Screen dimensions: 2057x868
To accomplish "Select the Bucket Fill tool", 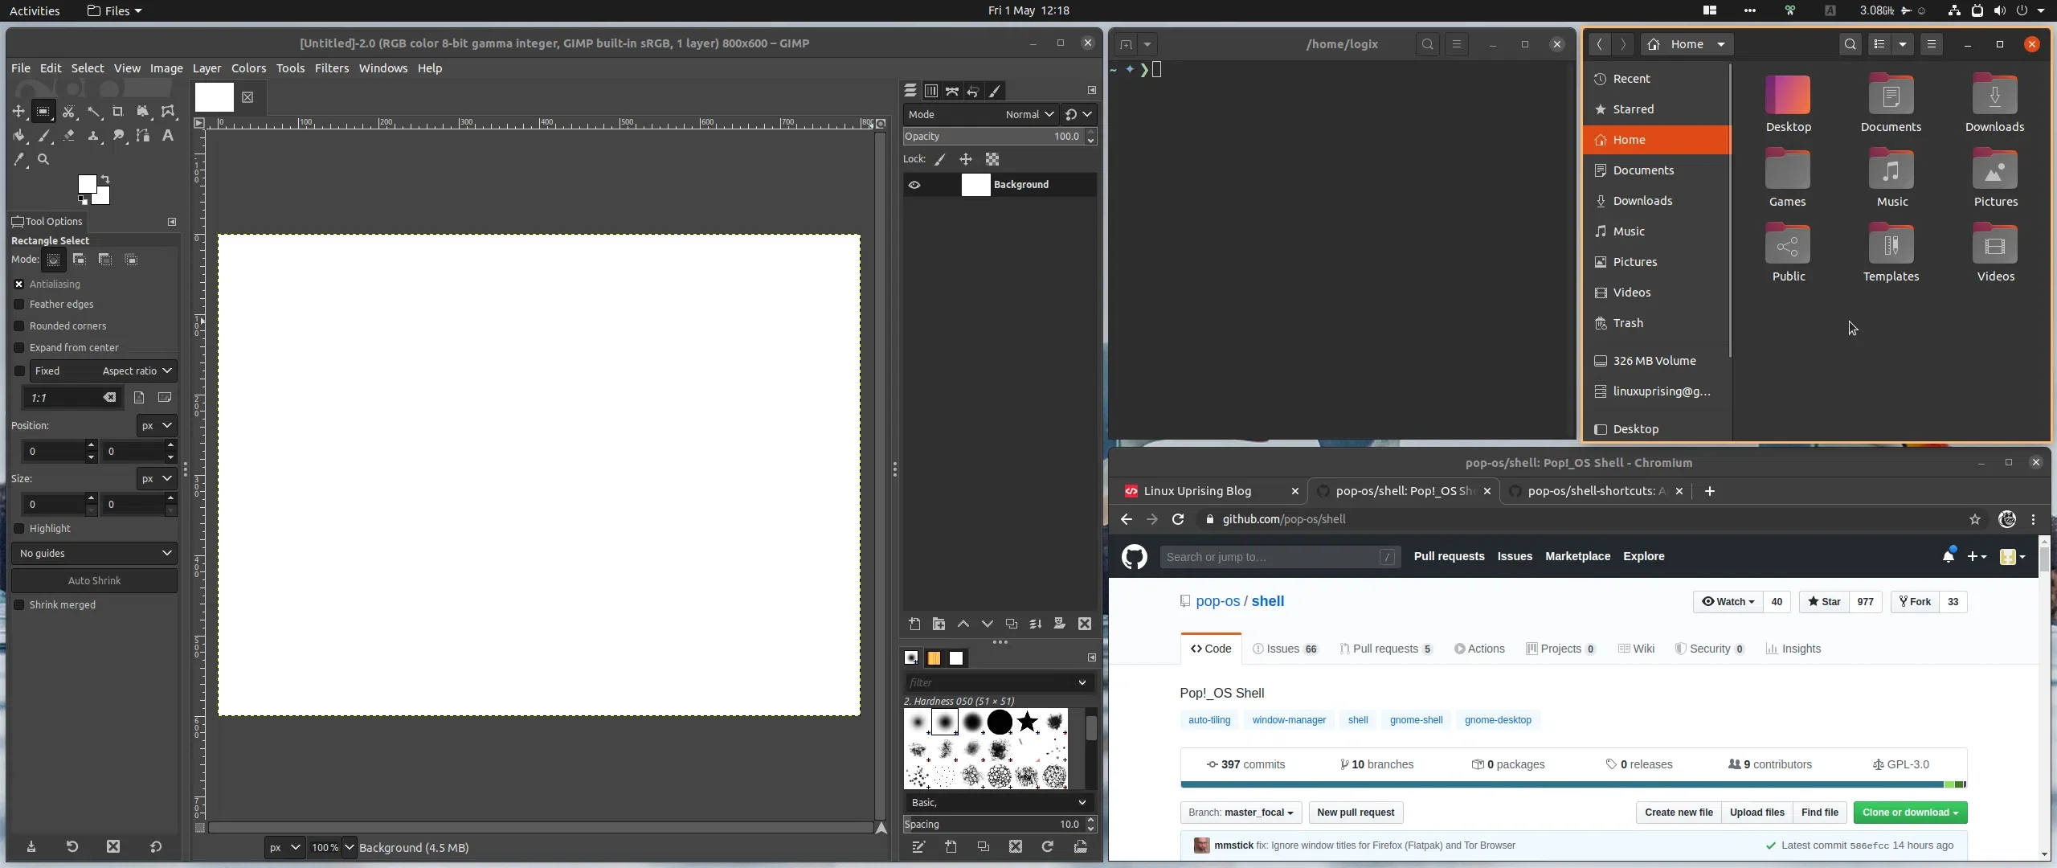I will [18, 136].
